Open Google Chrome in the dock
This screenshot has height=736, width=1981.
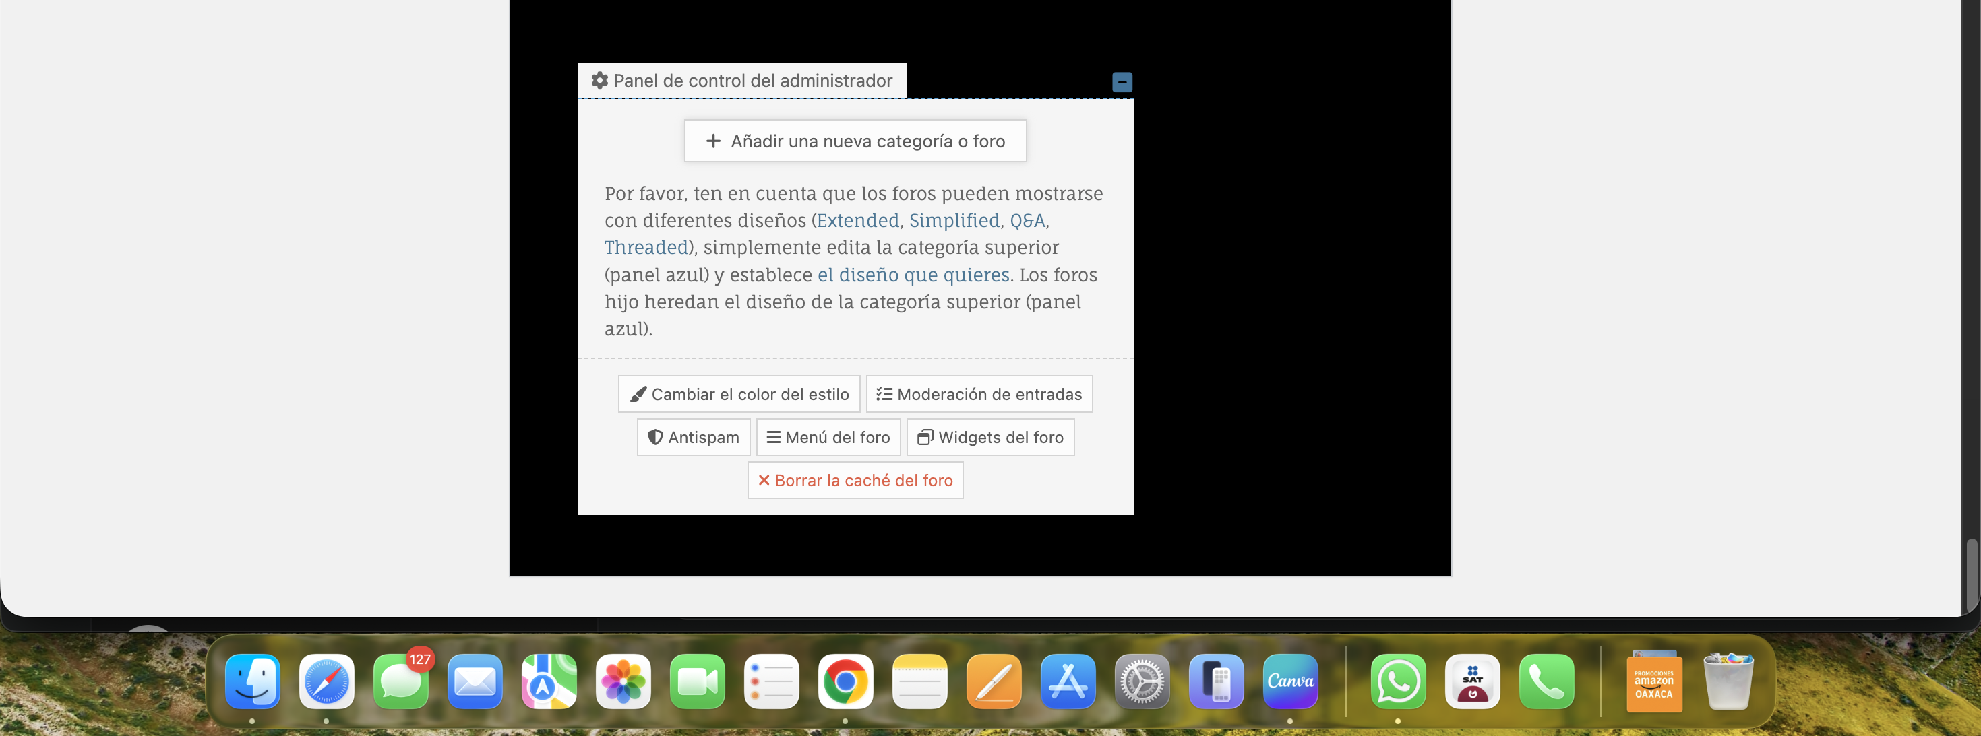pyautogui.click(x=845, y=681)
